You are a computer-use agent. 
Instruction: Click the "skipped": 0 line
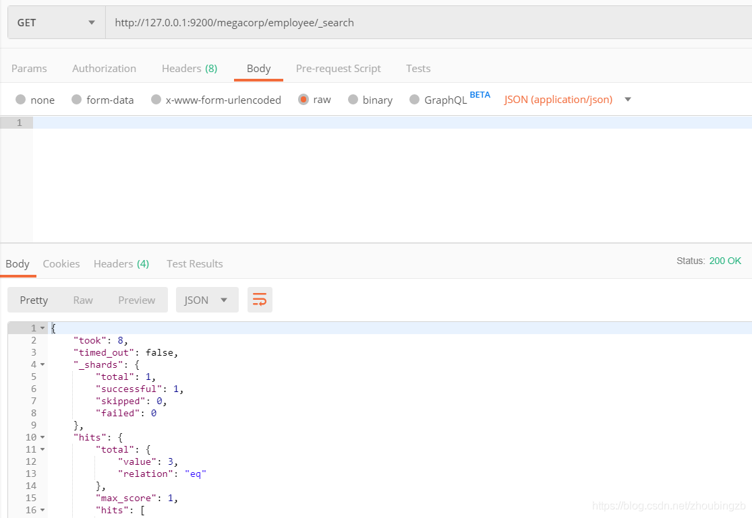132,401
